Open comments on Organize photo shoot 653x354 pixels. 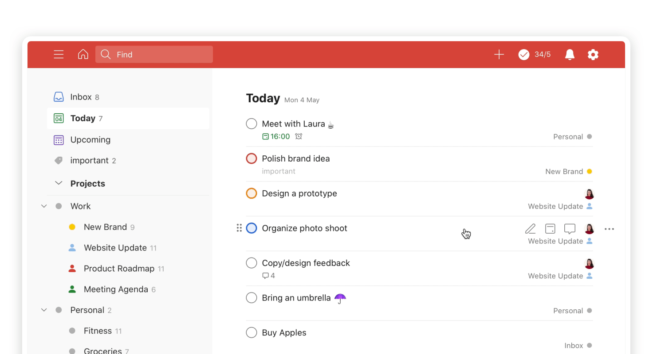570,229
